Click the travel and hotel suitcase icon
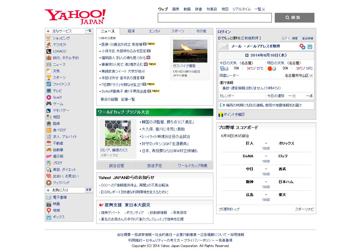 coord(49,58)
